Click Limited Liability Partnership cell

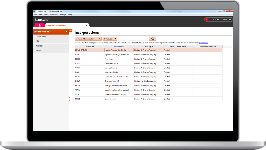[148, 81]
